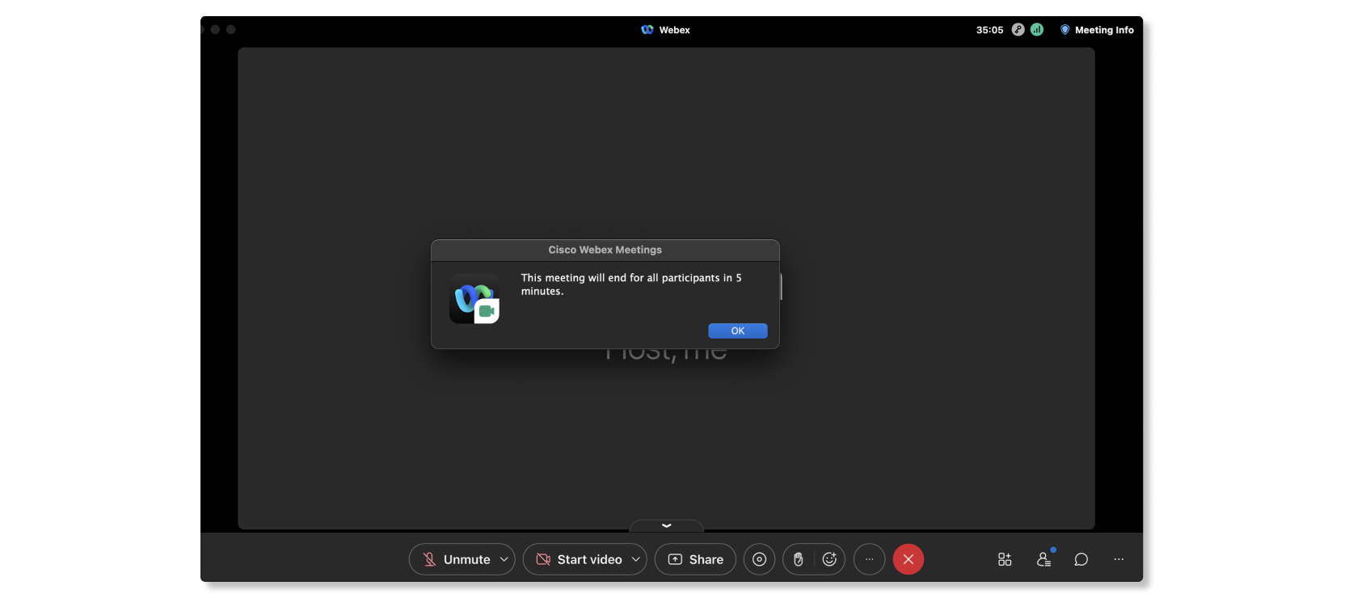Screen dimensions: 1345x598
Task: Click the green network status icon
Action: 1037,30
